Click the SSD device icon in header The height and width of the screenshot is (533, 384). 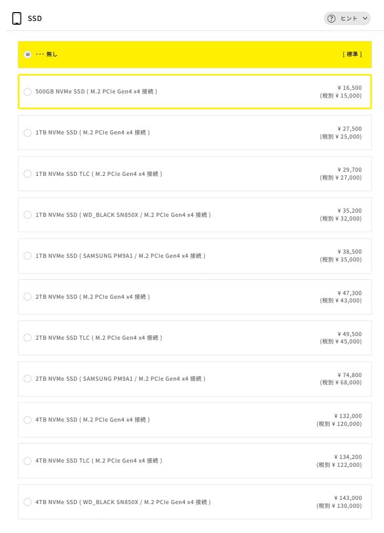pos(16,18)
